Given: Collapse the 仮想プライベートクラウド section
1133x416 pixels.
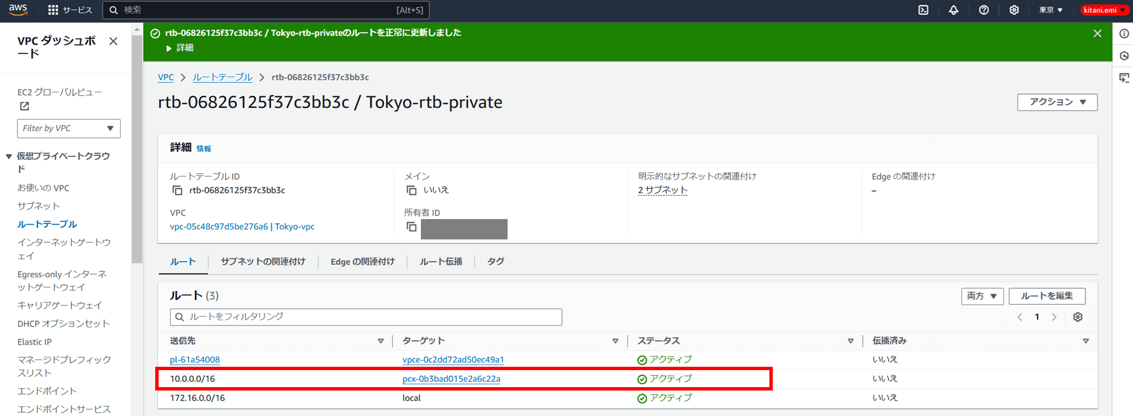Looking at the screenshot, I should pos(8,156).
